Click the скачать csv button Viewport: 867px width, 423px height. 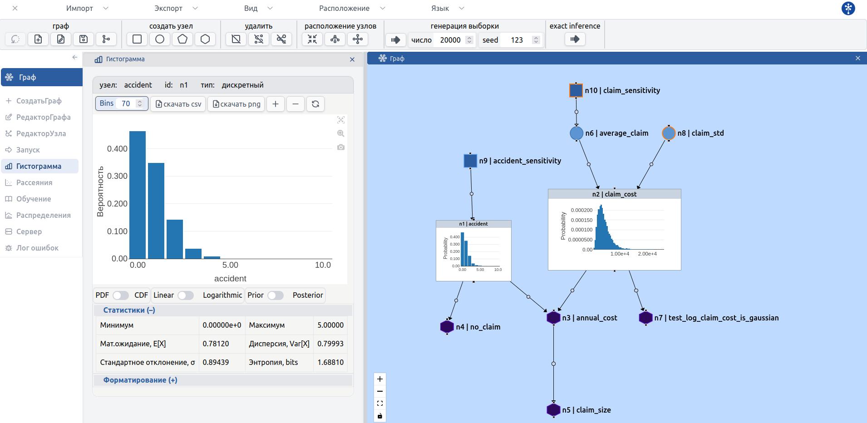click(178, 104)
